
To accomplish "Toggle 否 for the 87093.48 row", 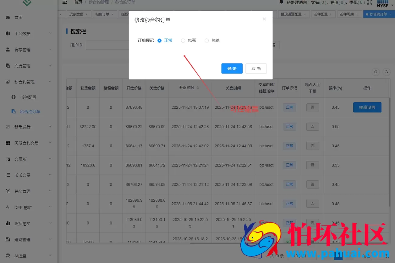I will [312, 107].
